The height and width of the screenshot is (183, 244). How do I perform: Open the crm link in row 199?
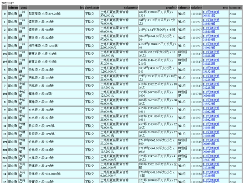[x=211, y=142]
